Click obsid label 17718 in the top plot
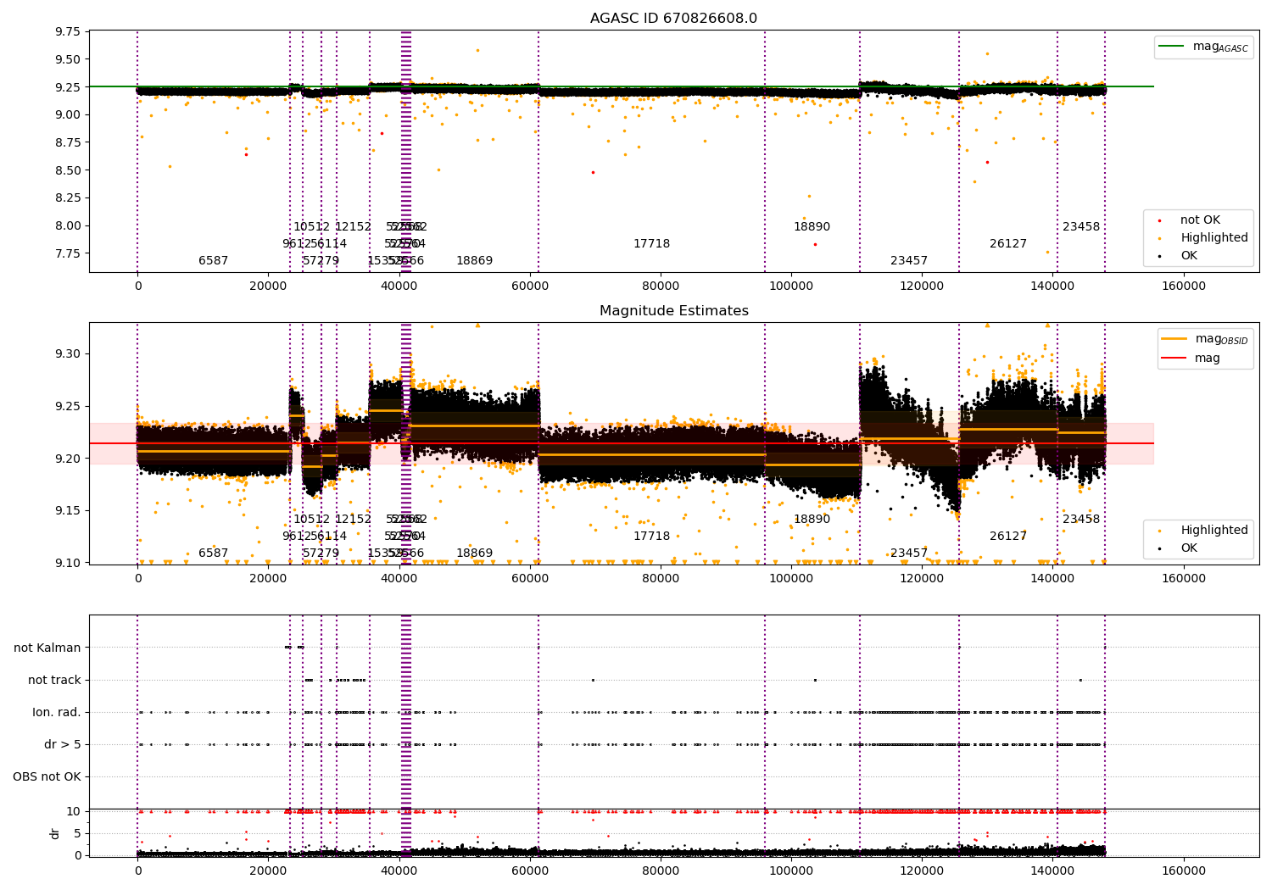The width and height of the screenshot is (1272, 890). pos(652,244)
